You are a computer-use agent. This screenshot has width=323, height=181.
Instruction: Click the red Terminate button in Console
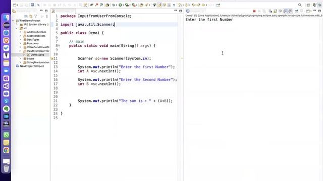pyautogui.click(x=254, y=11)
